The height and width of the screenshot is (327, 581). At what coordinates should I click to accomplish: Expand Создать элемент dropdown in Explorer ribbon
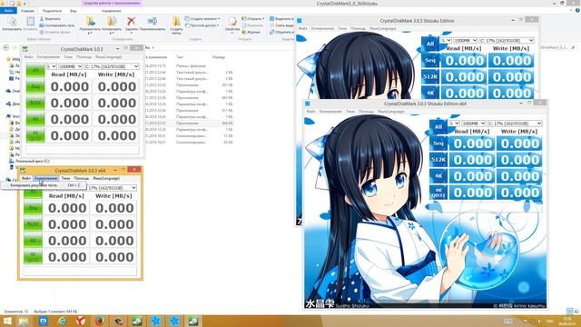202,18
